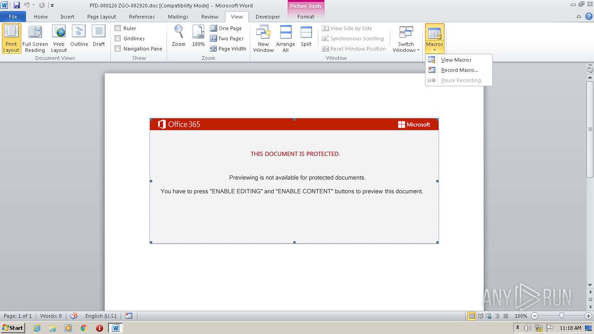Image resolution: width=594 pixels, height=334 pixels.
Task: Click Undo in Quick Access Toolbar
Action: pos(26,5)
